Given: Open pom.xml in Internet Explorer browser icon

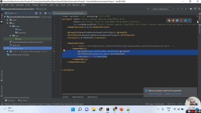Looking at the screenshot, I should pos(185,20).
